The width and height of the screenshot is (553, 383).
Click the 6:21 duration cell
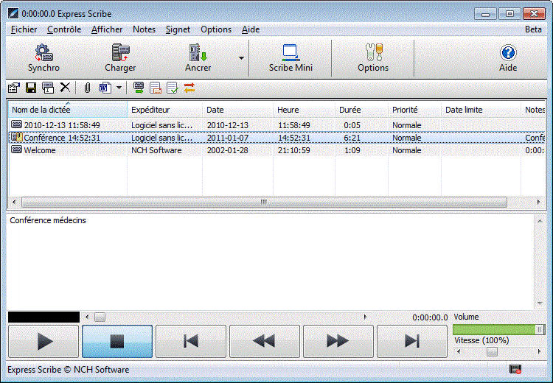[352, 138]
